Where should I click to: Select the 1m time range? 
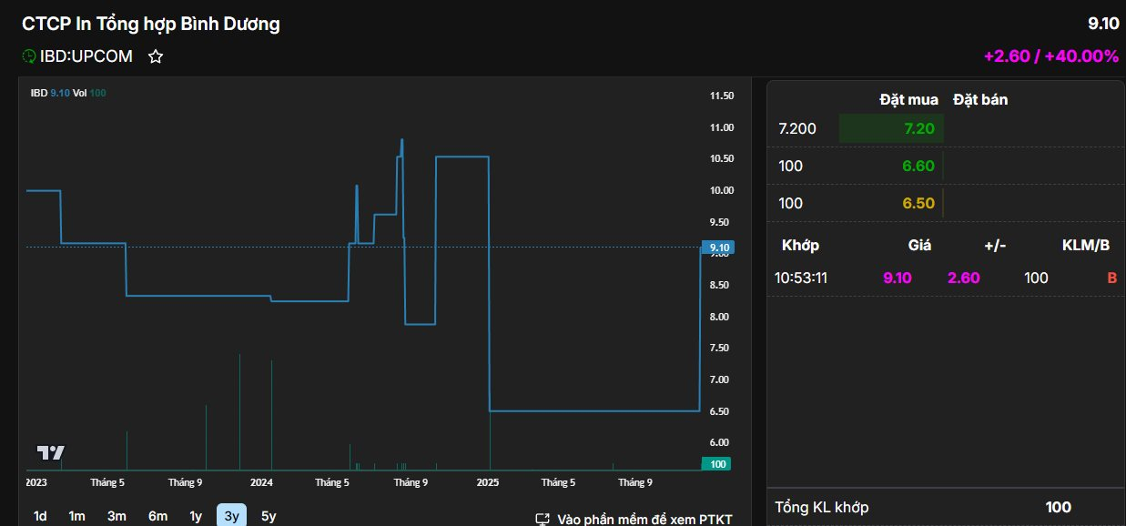tap(76, 516)
